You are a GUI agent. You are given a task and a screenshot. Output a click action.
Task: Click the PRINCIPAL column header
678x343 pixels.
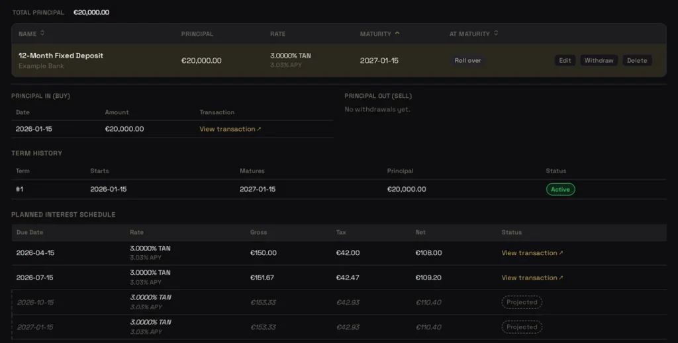[197, 34]
